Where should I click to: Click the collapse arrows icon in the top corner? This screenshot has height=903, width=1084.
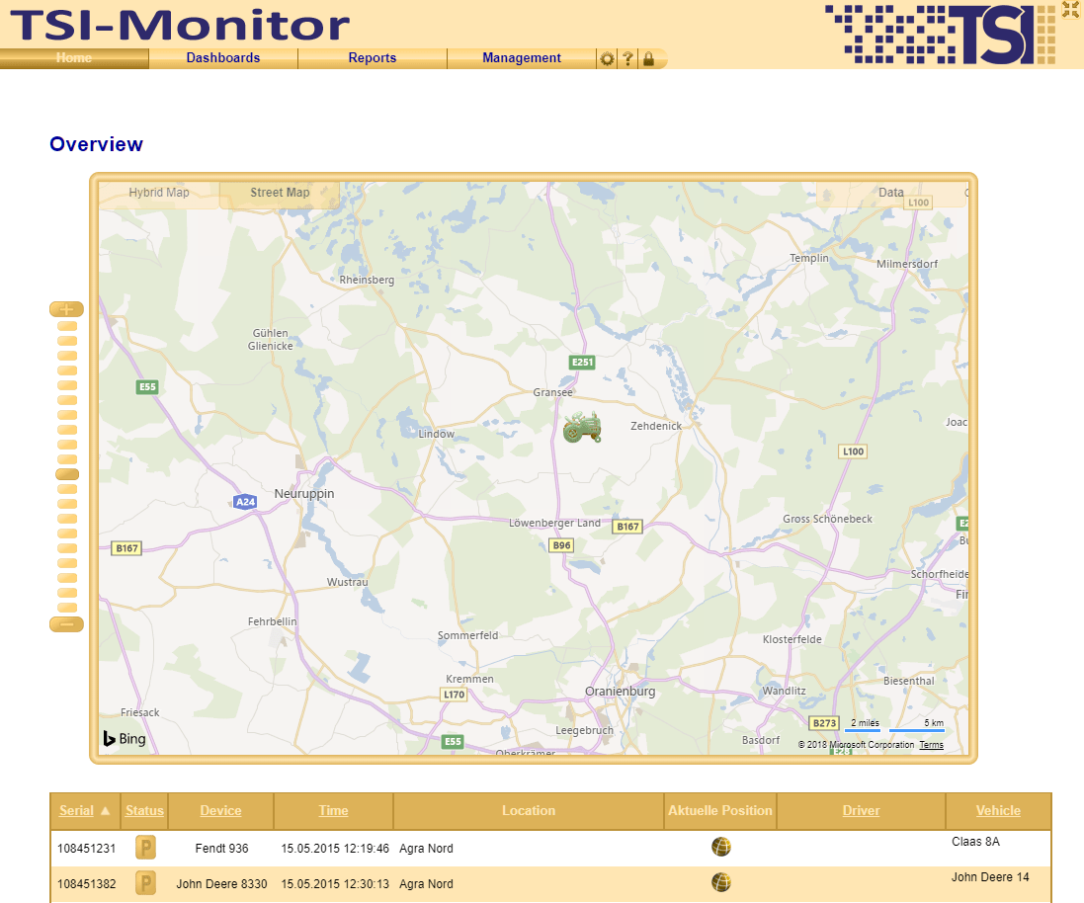[1070, 9]
